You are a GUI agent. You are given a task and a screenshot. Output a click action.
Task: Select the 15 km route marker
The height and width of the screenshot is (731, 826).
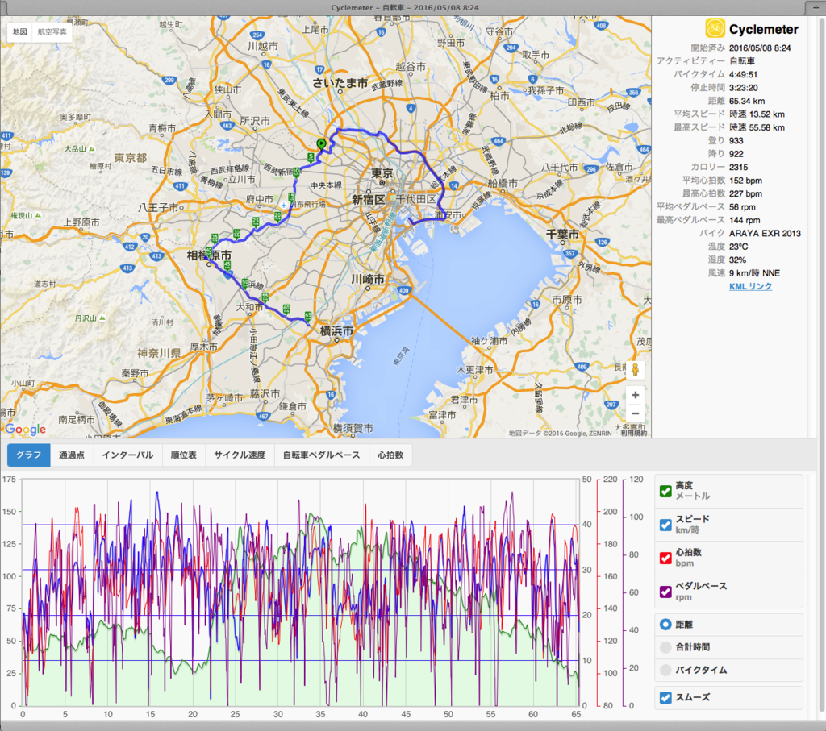(291, 198)
